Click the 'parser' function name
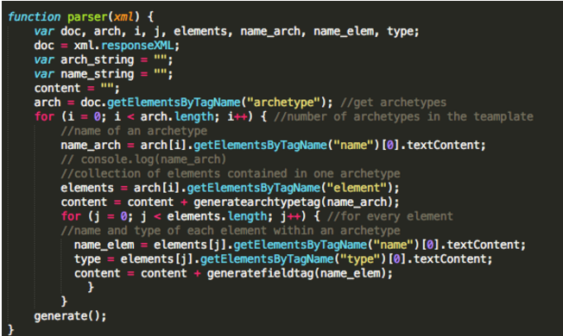The height and width of the screenshot is (336, 563). 87,17
